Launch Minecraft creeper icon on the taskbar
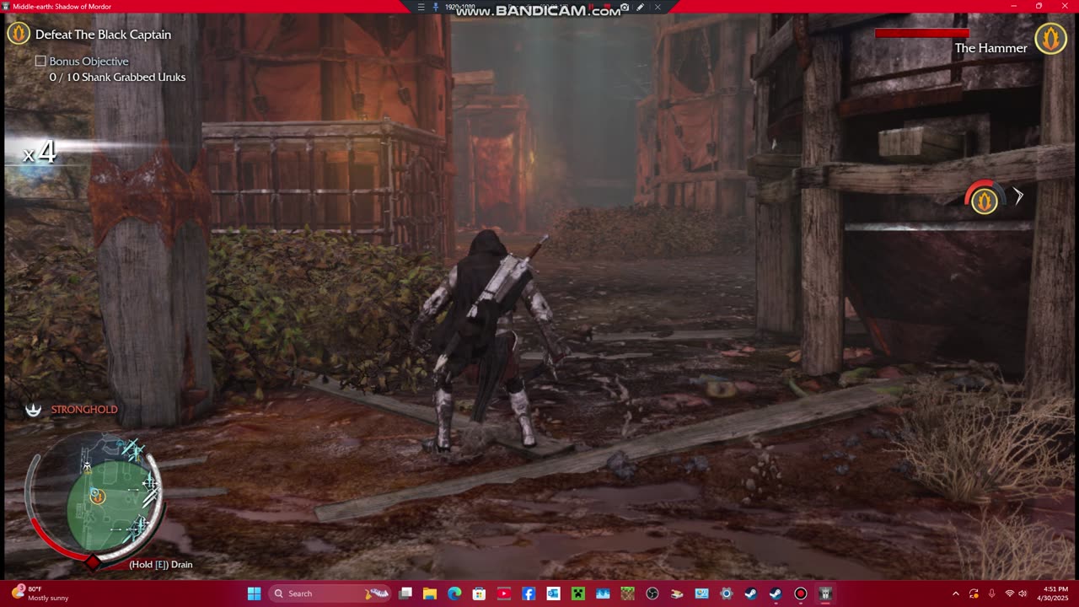The width and height of the screenshot is (1079, 607). tap(577, 594)
